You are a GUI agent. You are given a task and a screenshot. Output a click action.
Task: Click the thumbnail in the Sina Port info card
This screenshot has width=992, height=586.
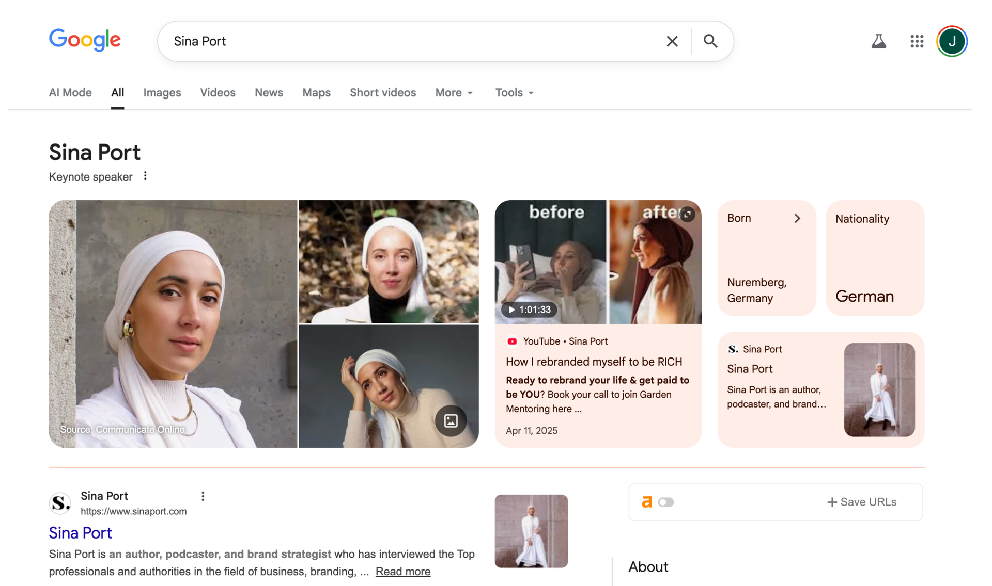[879, 390]
